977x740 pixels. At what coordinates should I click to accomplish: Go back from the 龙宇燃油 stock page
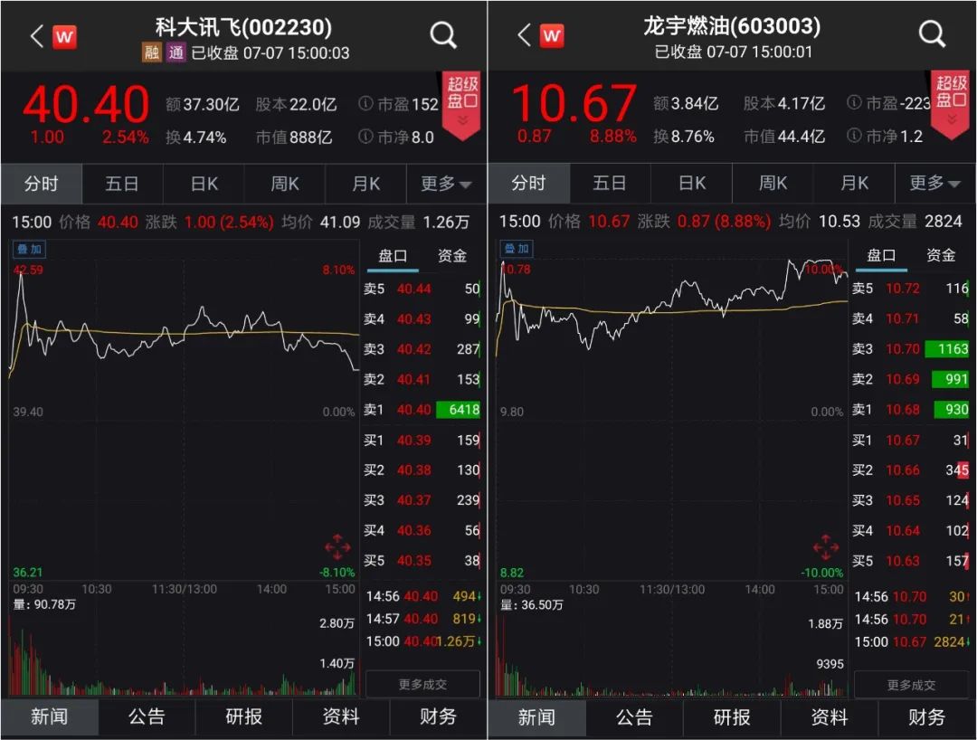pyautogui.click(x=525, y=35)
